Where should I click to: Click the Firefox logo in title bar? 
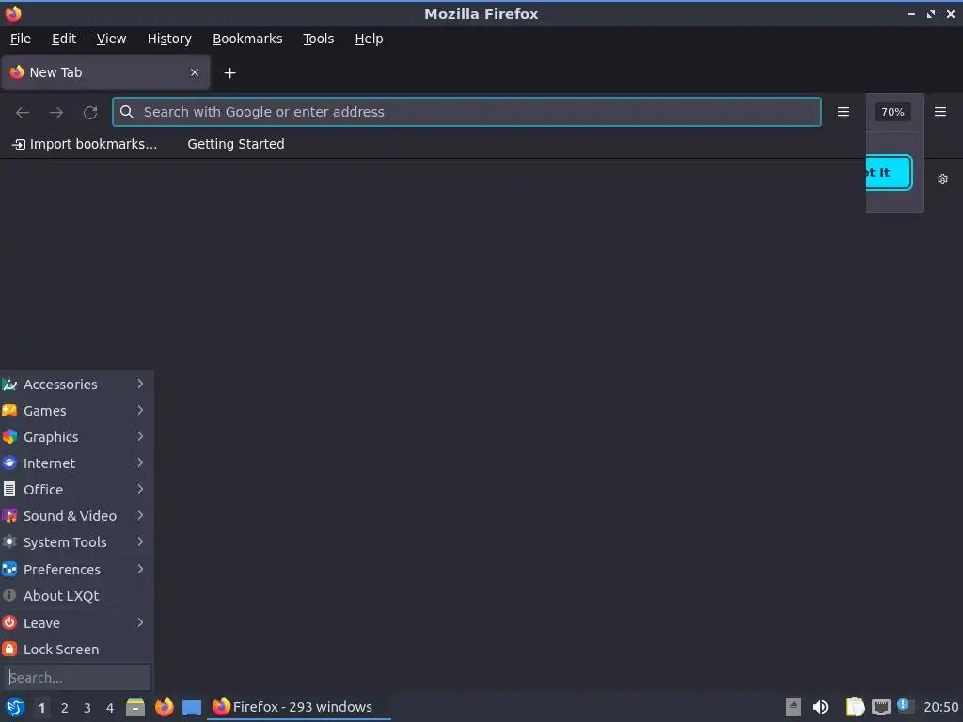(13, 13)
